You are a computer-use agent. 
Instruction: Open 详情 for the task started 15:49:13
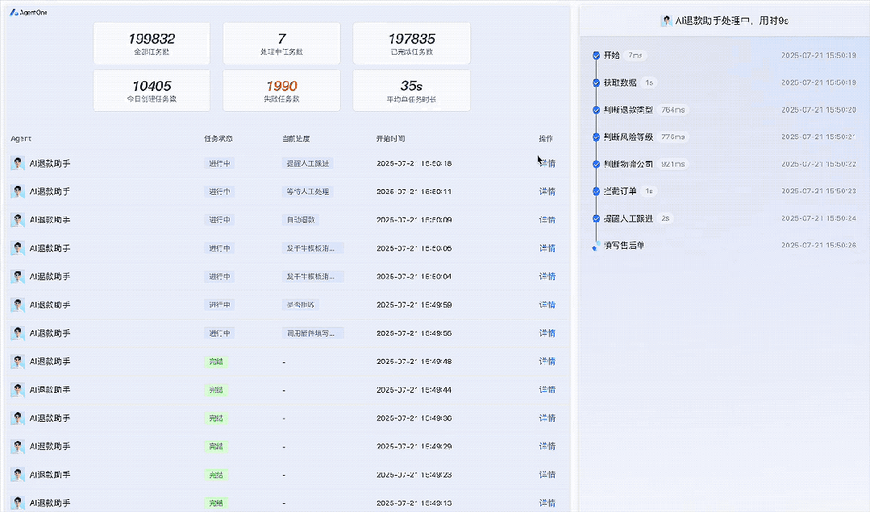547,502
